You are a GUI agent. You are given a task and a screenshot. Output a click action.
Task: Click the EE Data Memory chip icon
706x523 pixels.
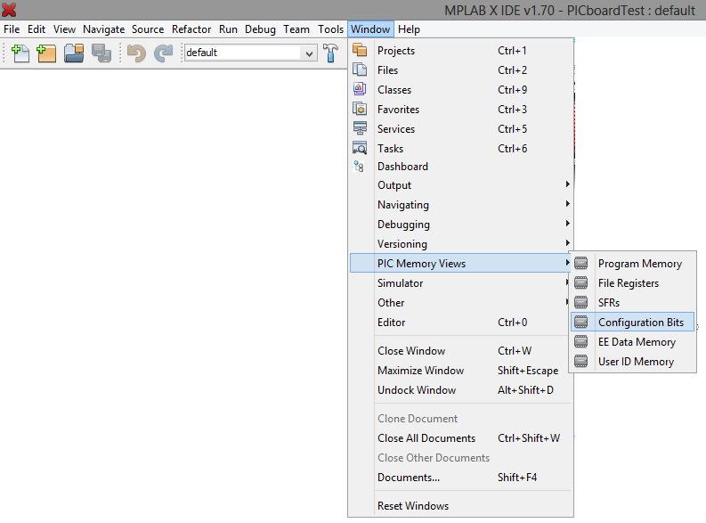tap(581, 341)
